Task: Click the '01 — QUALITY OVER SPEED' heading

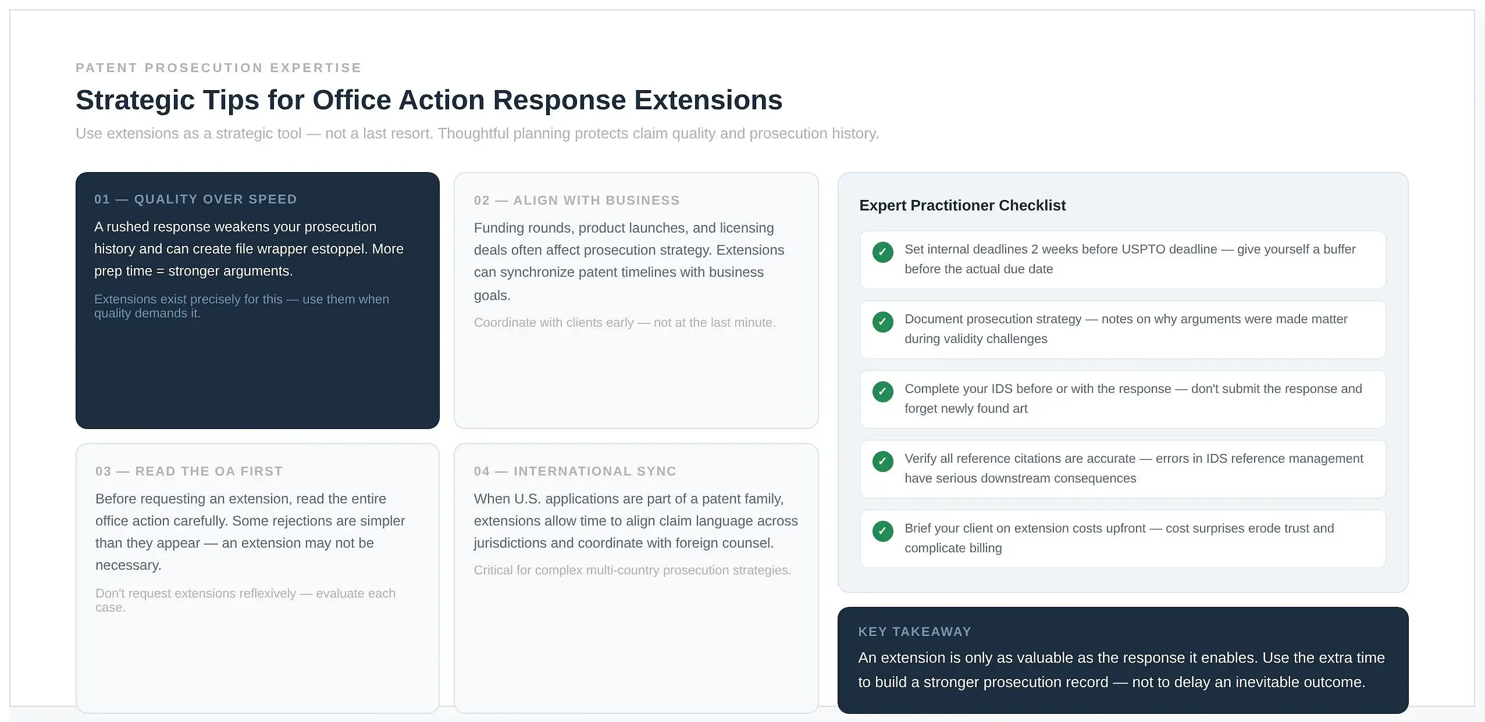Action: click(x=195, y=199)
